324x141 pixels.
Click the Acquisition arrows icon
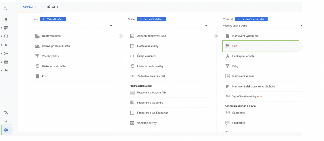6,53
